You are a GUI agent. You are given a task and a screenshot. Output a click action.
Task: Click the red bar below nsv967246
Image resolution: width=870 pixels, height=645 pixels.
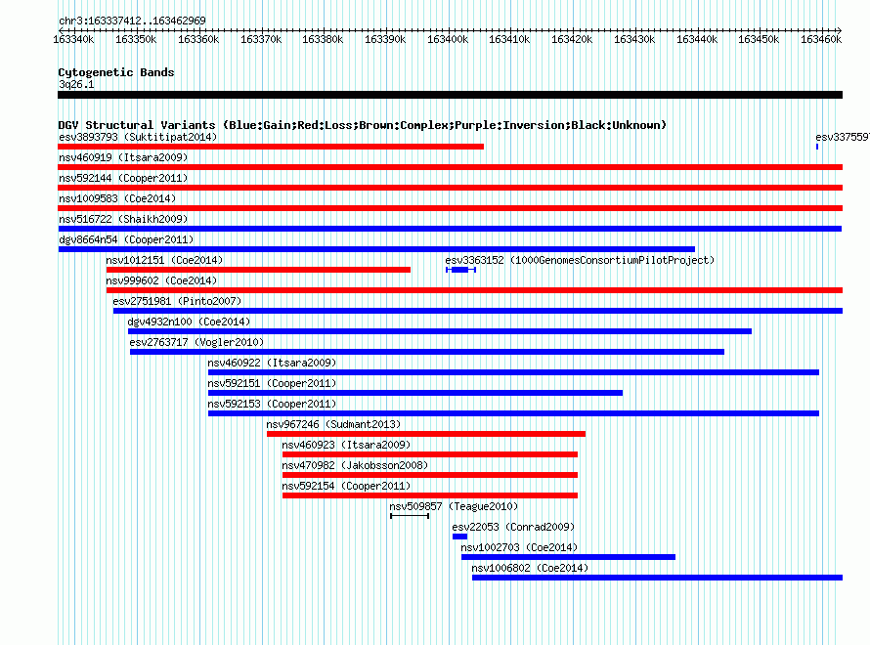click(x=426, y=434)
